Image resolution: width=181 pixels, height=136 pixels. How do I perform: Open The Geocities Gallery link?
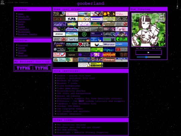[x=71, y=125]
